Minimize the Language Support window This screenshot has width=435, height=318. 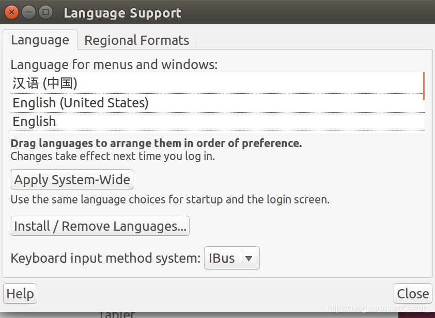click(x=29, y=12)
